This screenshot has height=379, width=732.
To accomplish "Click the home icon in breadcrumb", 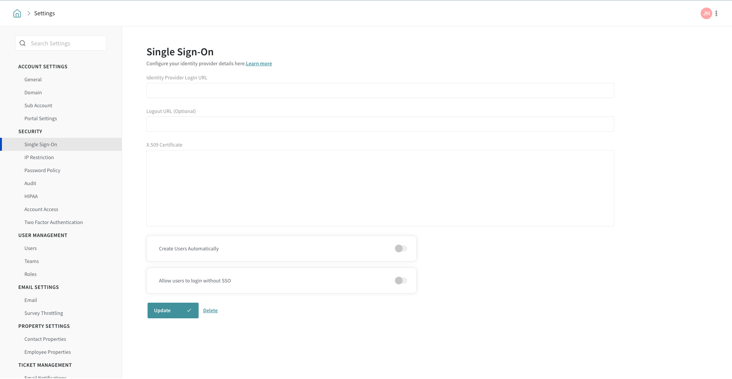I will click(x=17, y=13).
